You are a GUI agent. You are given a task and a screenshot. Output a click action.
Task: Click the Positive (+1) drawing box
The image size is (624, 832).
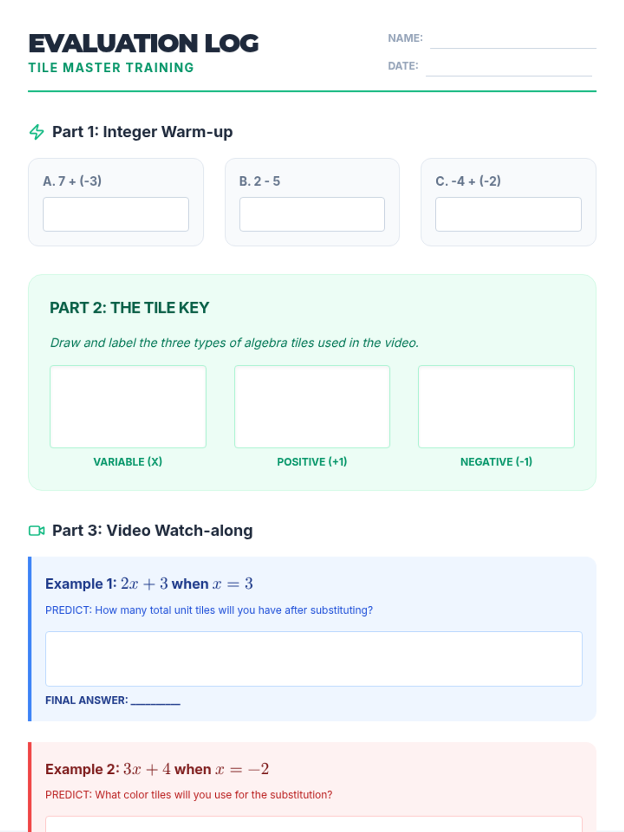coord(312,407)
